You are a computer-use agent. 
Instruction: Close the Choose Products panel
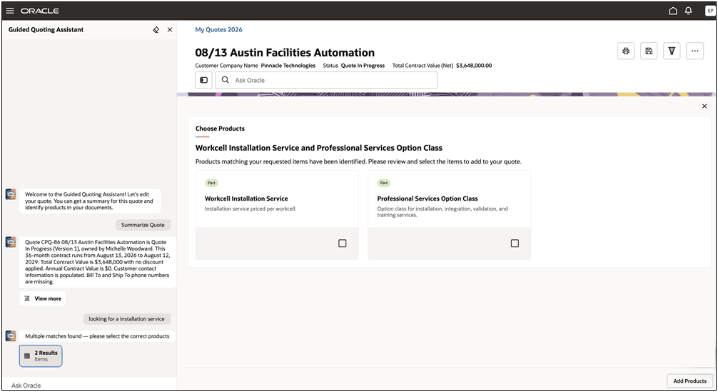[x=704, y=106]
